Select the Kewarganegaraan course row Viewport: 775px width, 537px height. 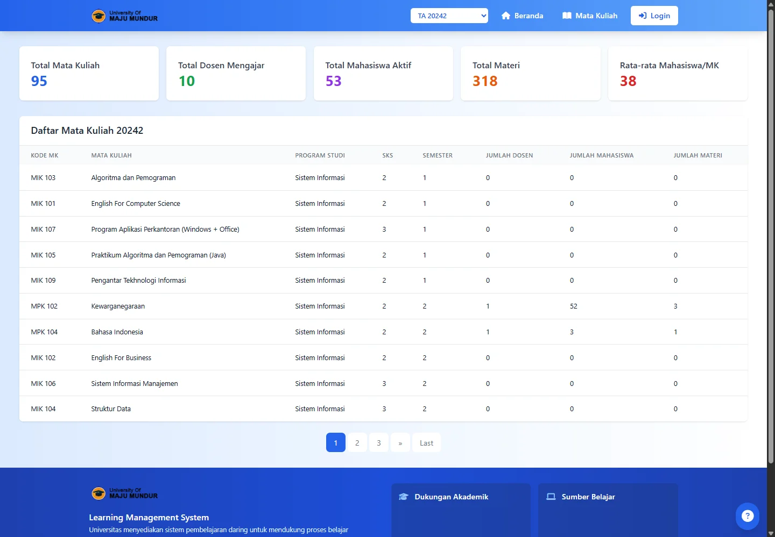point(118,306)
